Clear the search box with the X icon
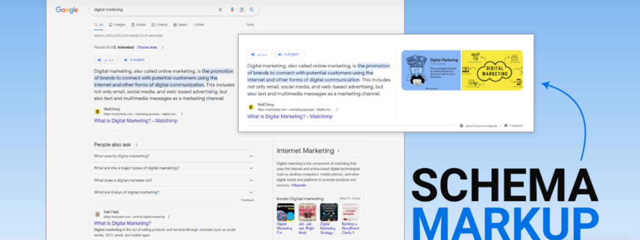The width and height of the screenshot is (640, 240). tap(220, 10)
